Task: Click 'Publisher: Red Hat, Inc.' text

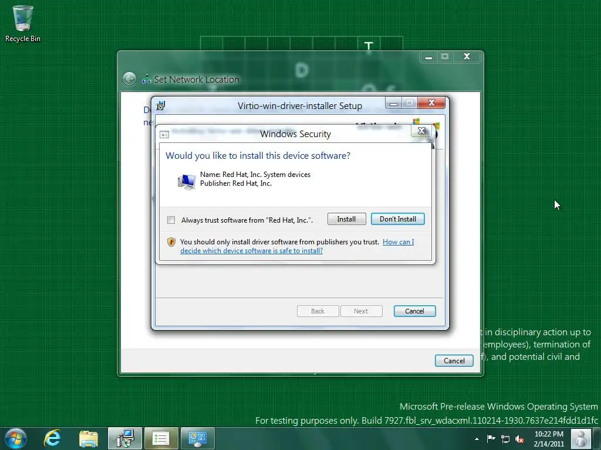Action: (x=236, y=183)
